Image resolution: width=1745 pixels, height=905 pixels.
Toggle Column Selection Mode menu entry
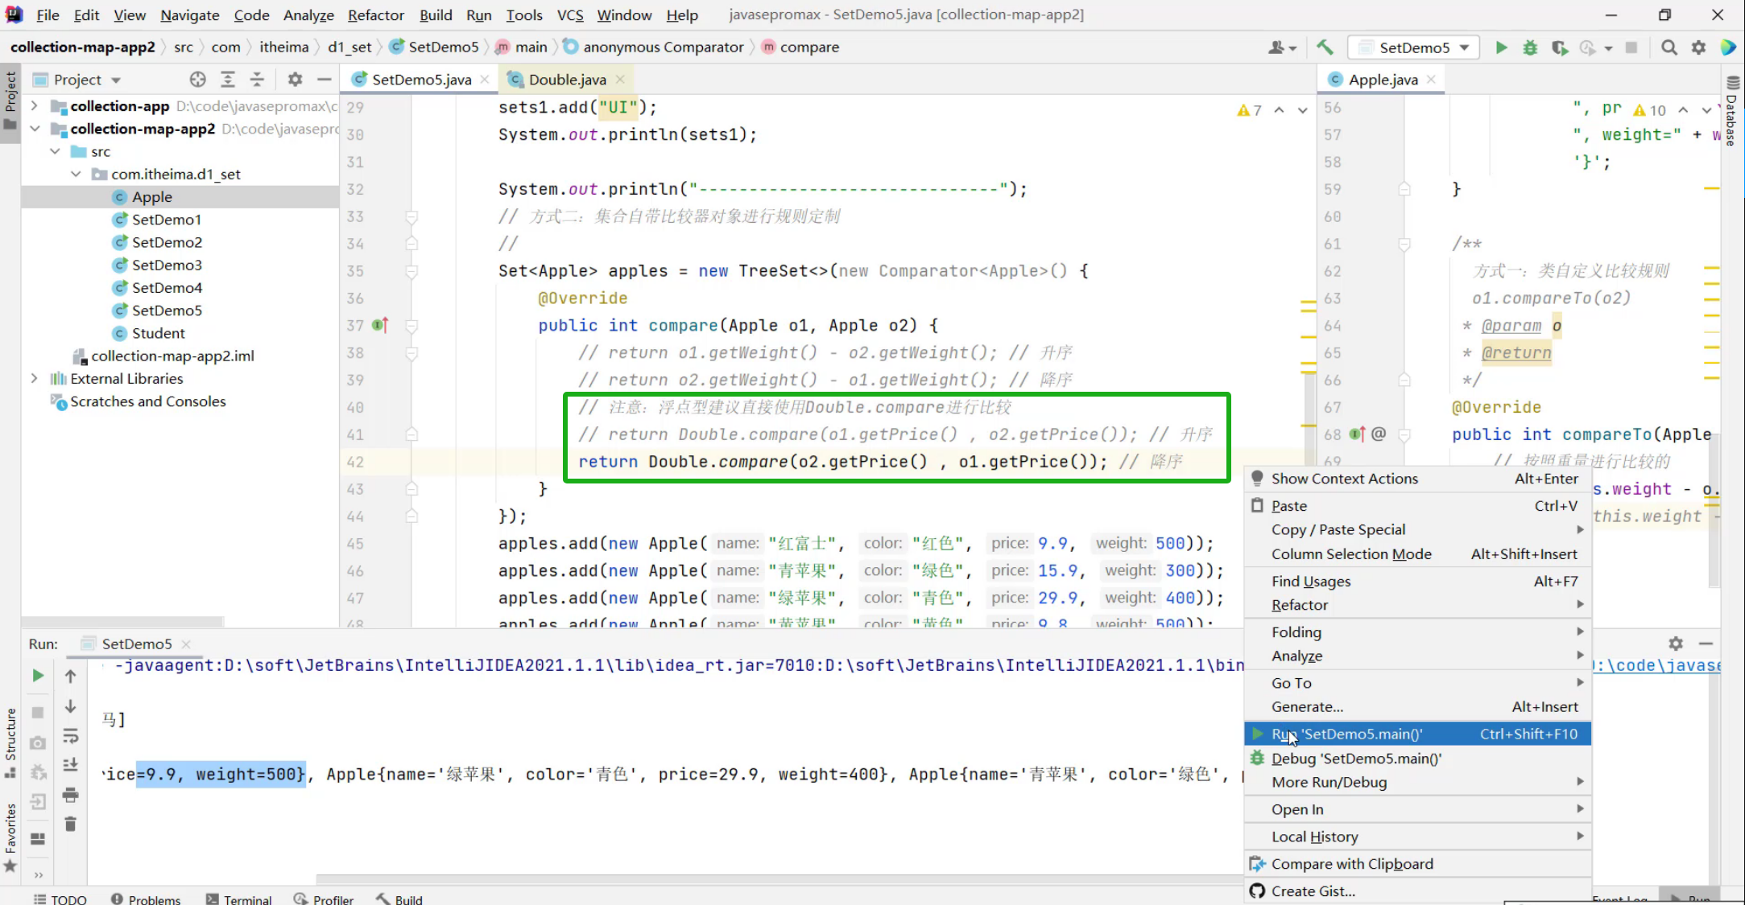(1351, 553)
